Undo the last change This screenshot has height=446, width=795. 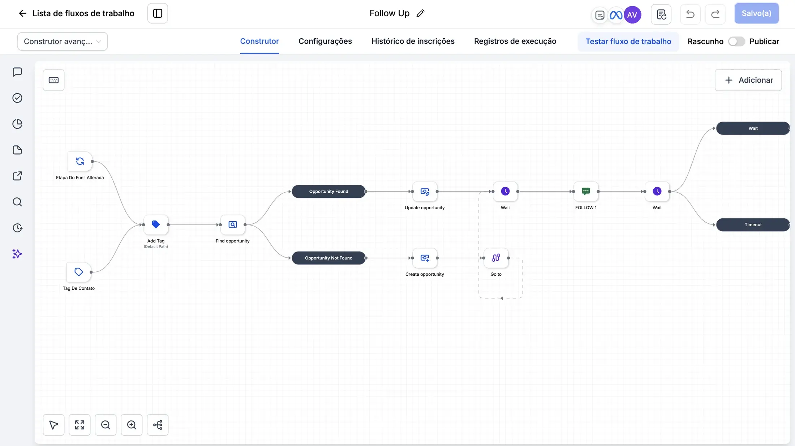[690, 14]
